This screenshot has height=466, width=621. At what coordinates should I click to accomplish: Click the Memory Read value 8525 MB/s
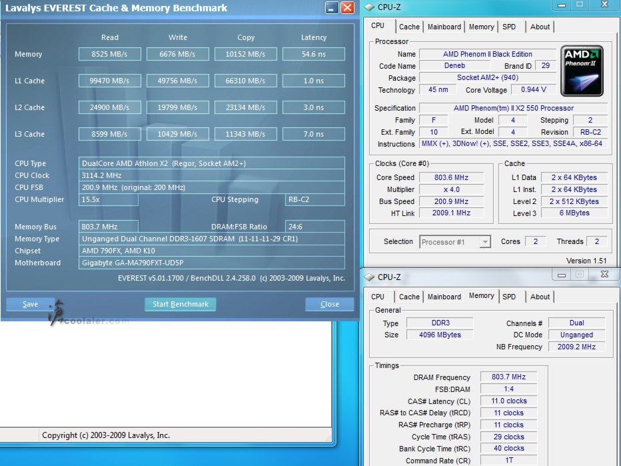[x=110, y=54]
